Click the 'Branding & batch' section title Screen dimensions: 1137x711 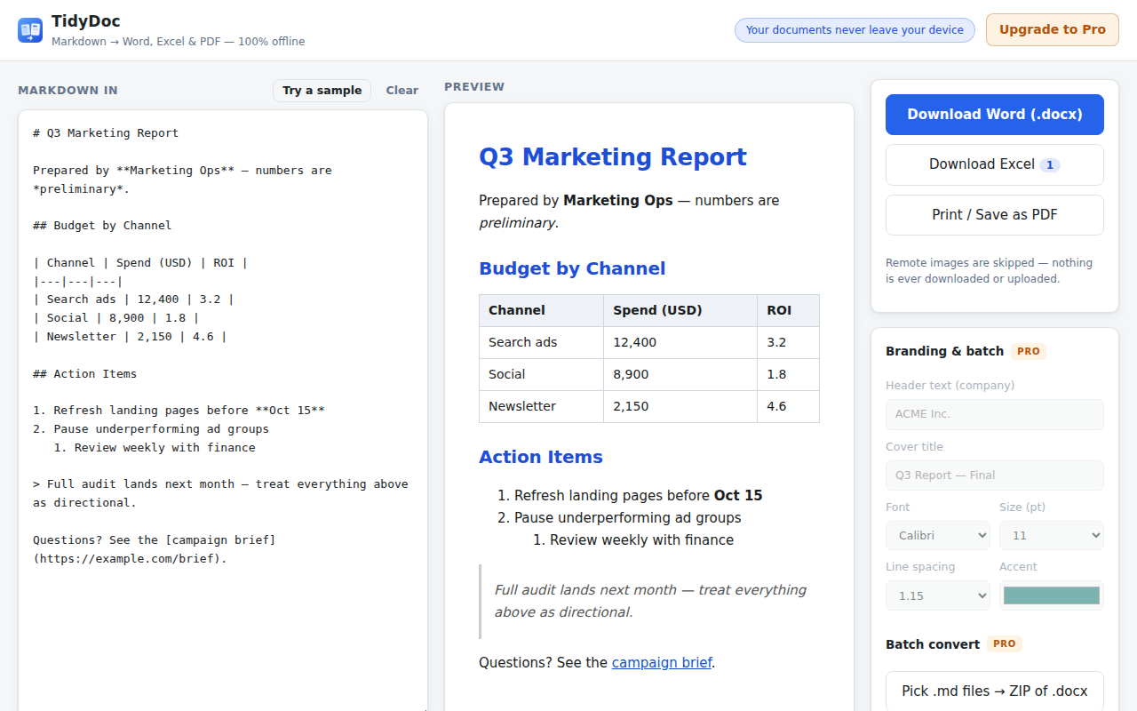(944, 351)
